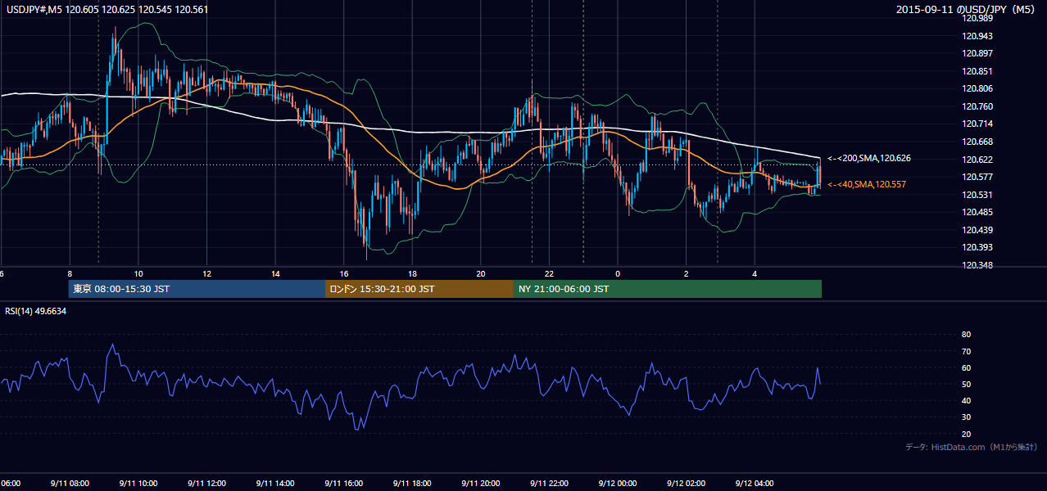Image resolution: width=1047 pixels, height=491 pixels.
Task: Click the 120.714 price axis label
Action: pyautogui.click(x=977, y=124)
